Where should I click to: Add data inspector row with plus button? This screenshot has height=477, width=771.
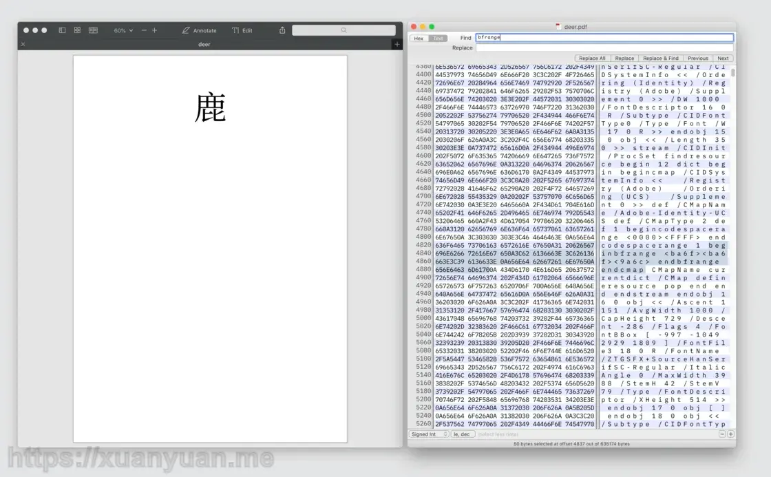click(730, 434)
